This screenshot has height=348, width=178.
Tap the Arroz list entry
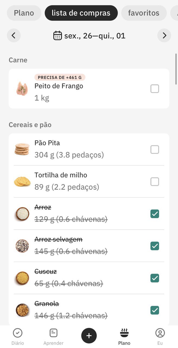(x=89, y=214)
